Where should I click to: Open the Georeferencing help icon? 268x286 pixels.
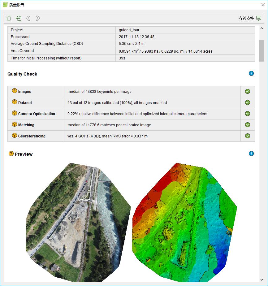coord(14,136)
